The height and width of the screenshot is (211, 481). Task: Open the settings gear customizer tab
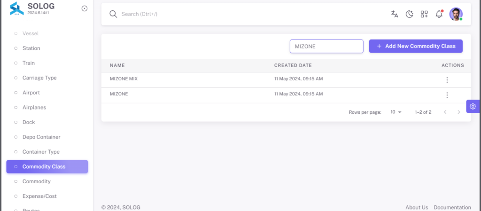473,106
